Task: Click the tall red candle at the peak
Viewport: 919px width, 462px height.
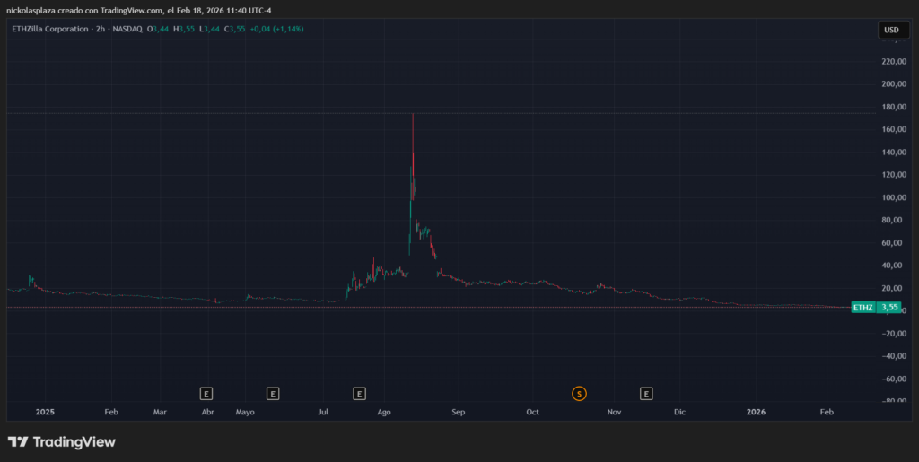Action: (412, 144)
